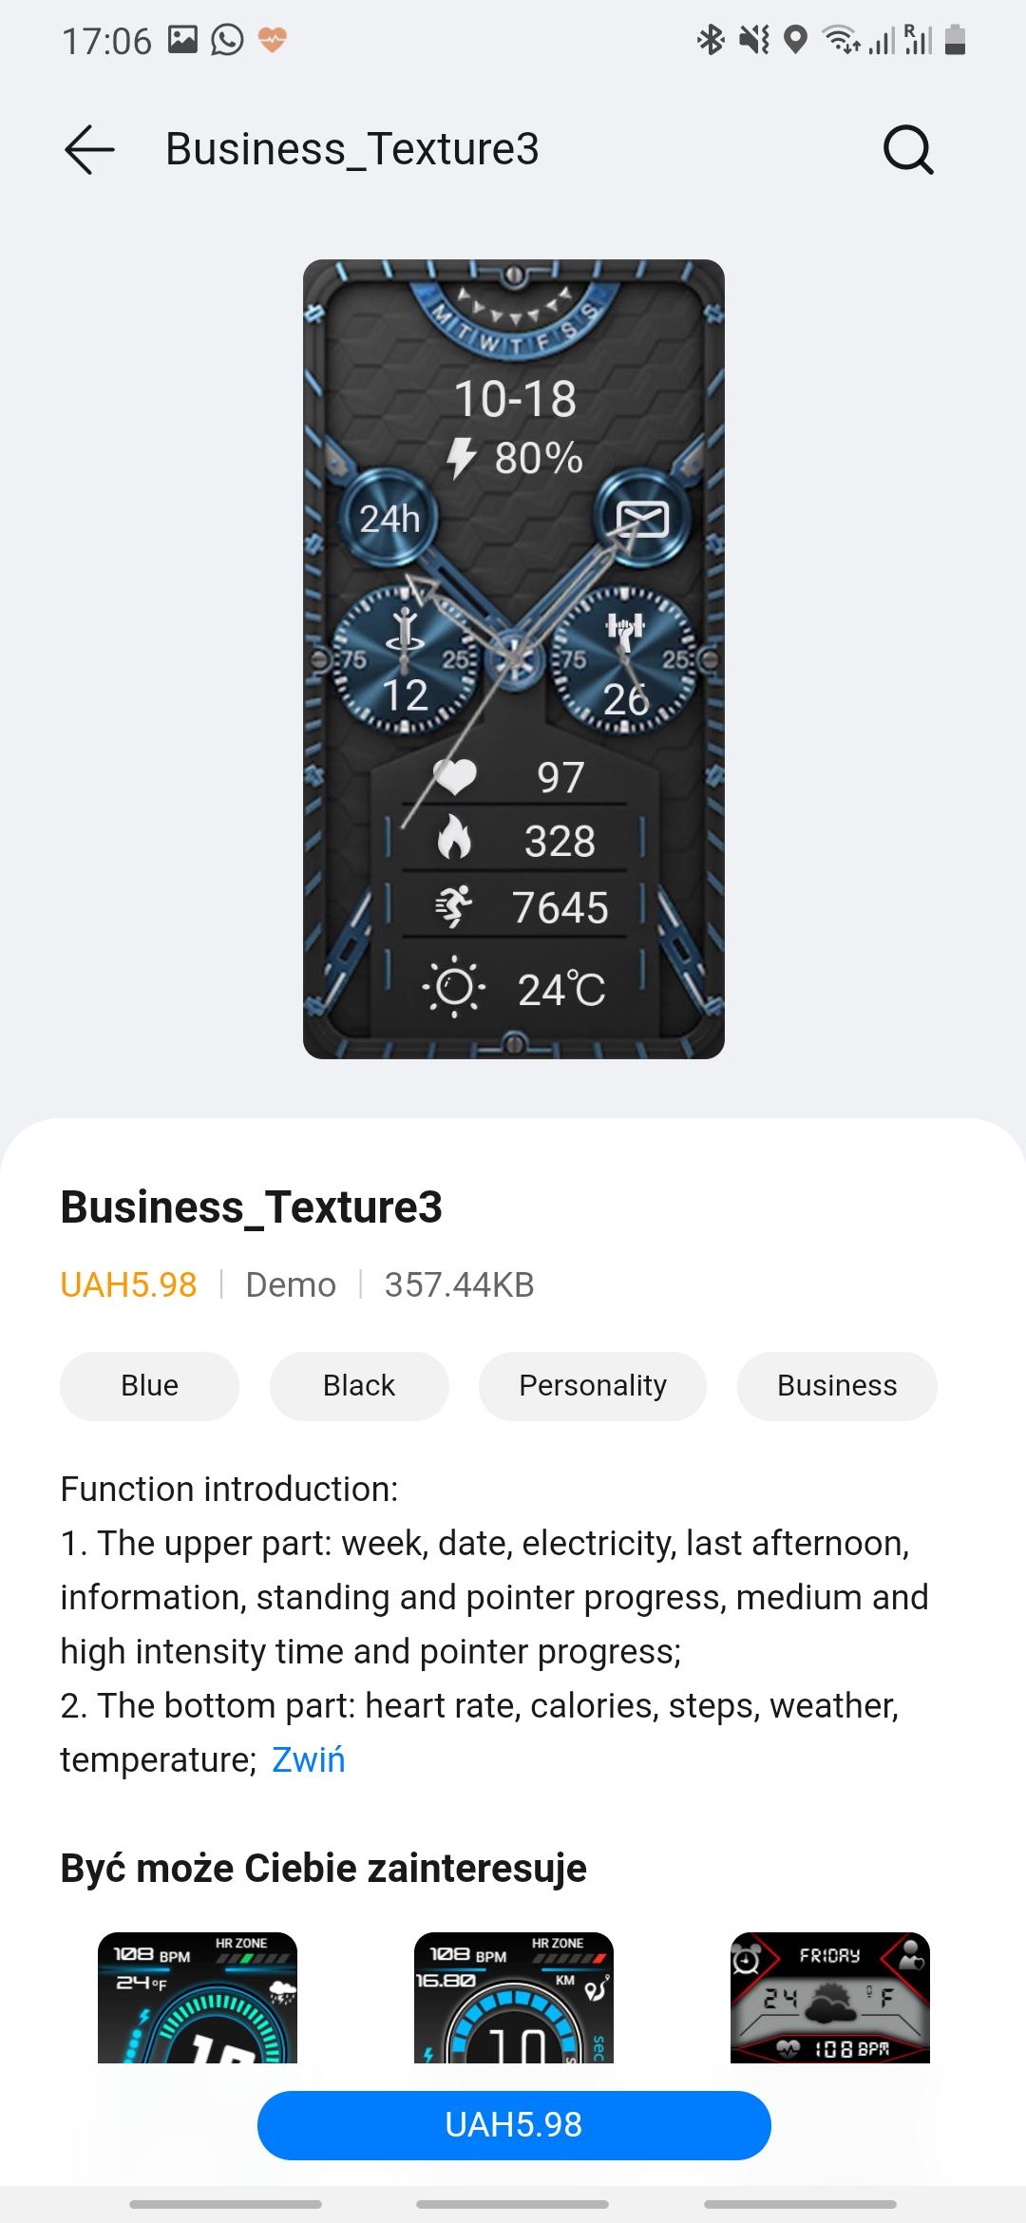
Task: Open first suggested watch face with 24°F
Action: point(198,1996)
